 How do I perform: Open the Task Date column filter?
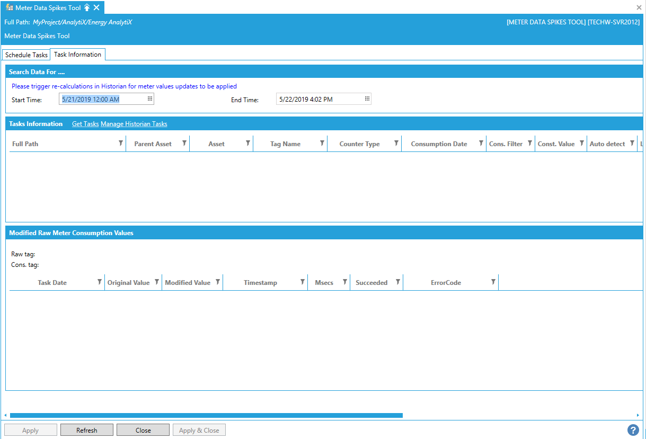click(100, 282)
